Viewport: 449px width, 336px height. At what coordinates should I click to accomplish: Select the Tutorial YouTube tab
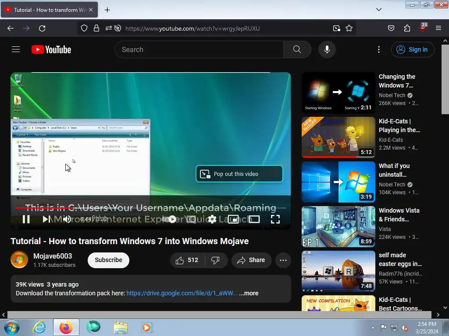pos(49,10)
